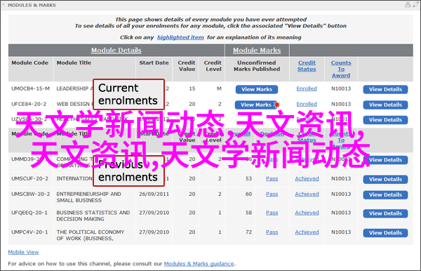Screen dimensions: 421x271
Task: View Details for UMSCBW-20-2 module
Action: [x=385, y=194]
